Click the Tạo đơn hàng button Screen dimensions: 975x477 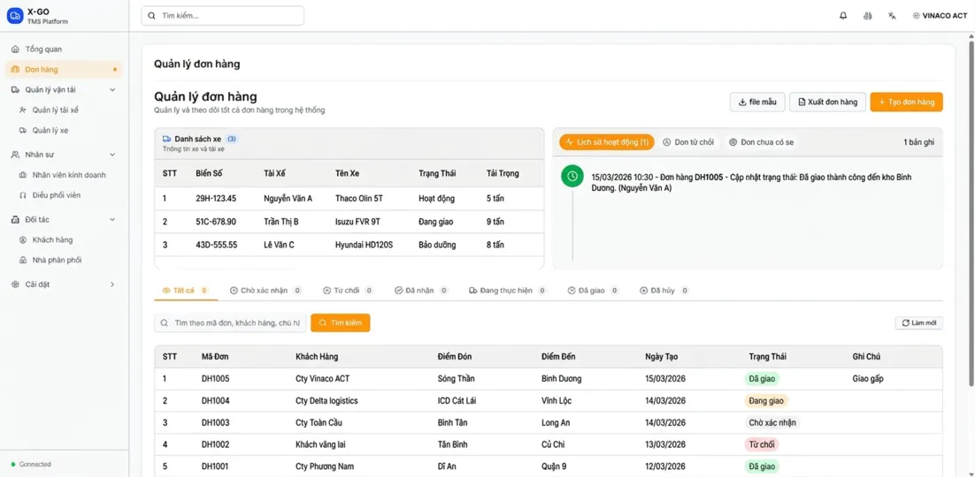(907, 102)
